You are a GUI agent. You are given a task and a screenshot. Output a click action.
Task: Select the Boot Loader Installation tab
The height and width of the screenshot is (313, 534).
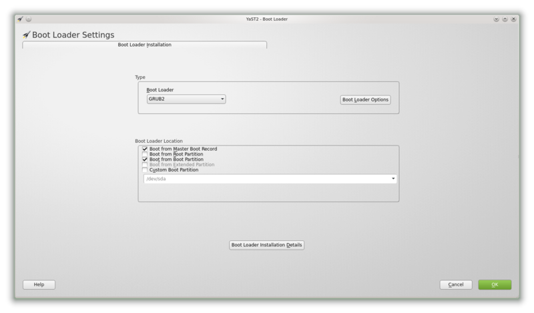[145, 45]
